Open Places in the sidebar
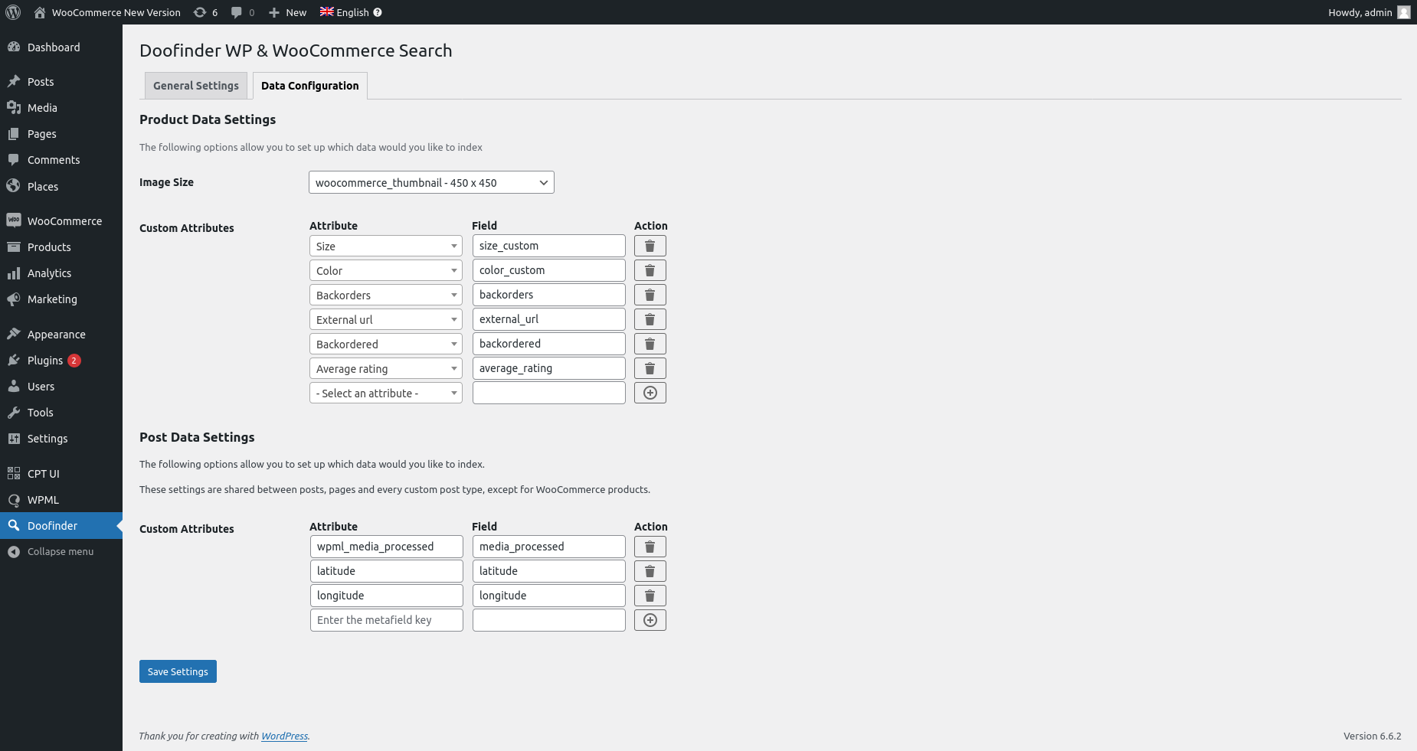Viewport: 1417px width, 751px height. click(x=61, y=187)
